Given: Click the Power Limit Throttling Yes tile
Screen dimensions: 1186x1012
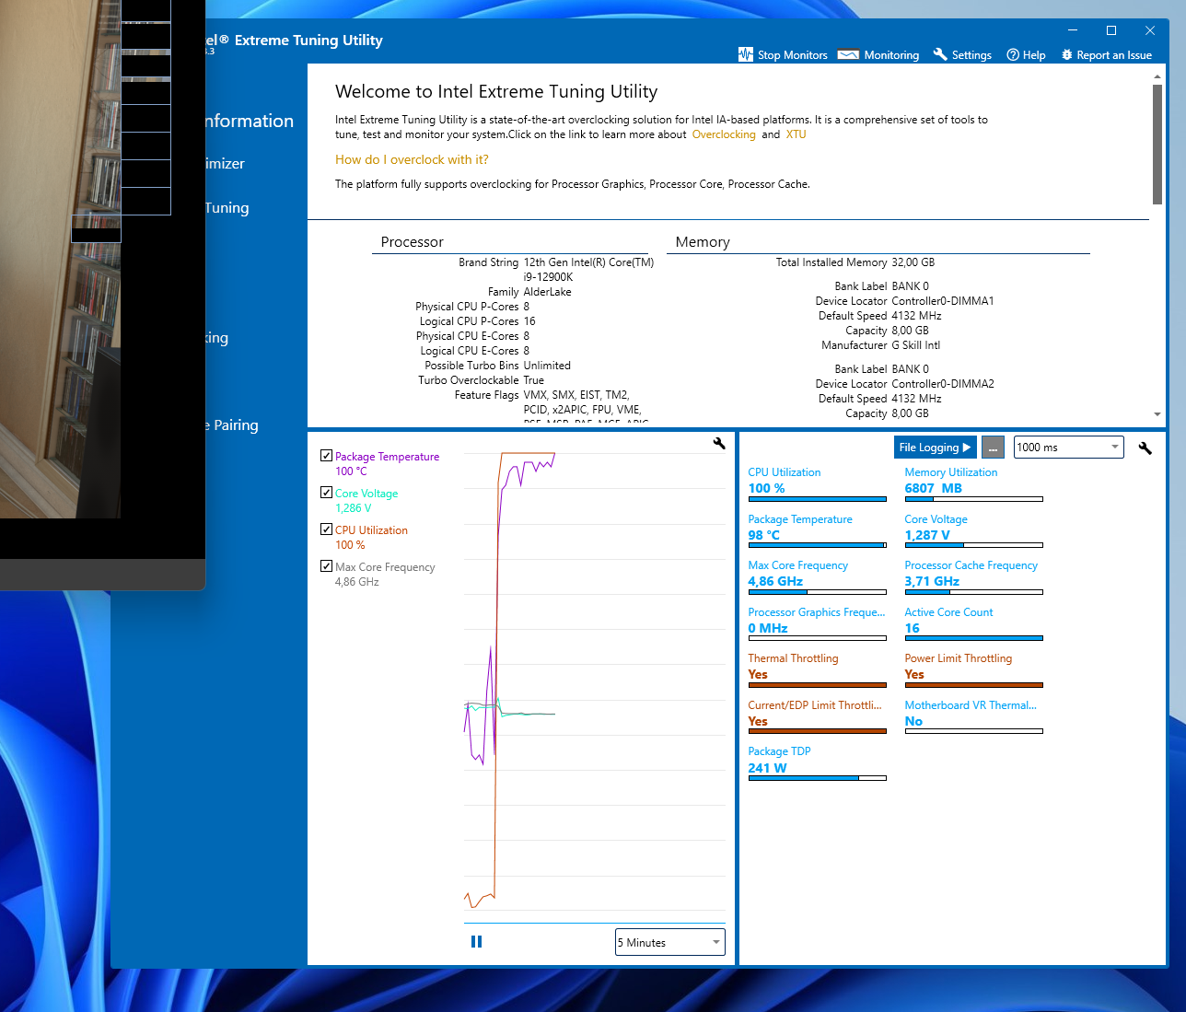Looking at the screenshot, I should click(973, 669).
